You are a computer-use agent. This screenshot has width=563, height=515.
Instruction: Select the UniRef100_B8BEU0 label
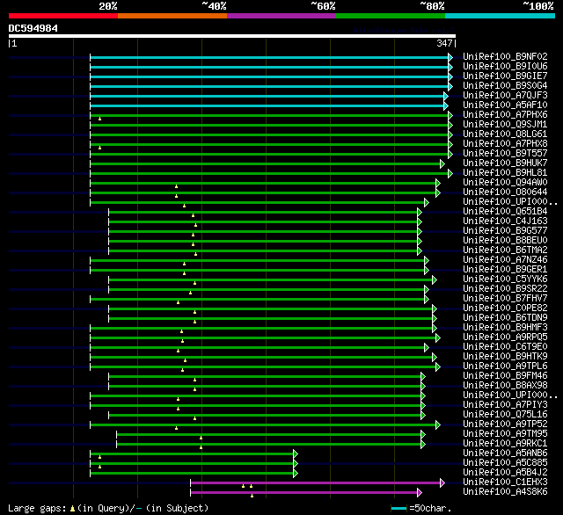pyautogui.click(x=505, y=241)
